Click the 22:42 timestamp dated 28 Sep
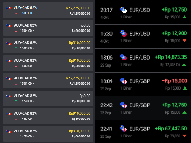 [107, 105]
